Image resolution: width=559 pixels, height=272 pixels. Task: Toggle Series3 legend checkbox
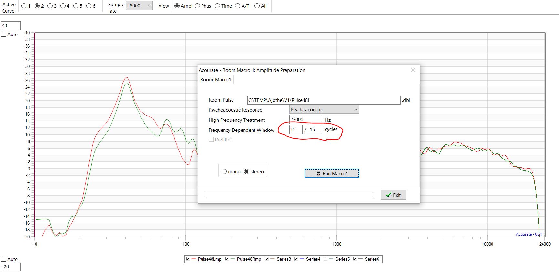[x=267, y=259]
